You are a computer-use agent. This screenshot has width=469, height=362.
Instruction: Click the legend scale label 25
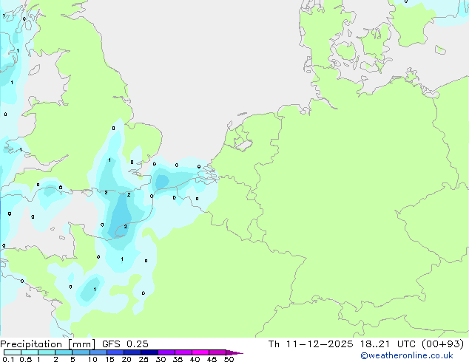[x=144, y=359]
